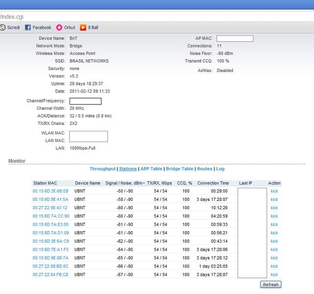Image resolution: width=314 pixels, height=294 pixels.
Task: Click the CCQ, % column header
Action: [x=185, y=183]
